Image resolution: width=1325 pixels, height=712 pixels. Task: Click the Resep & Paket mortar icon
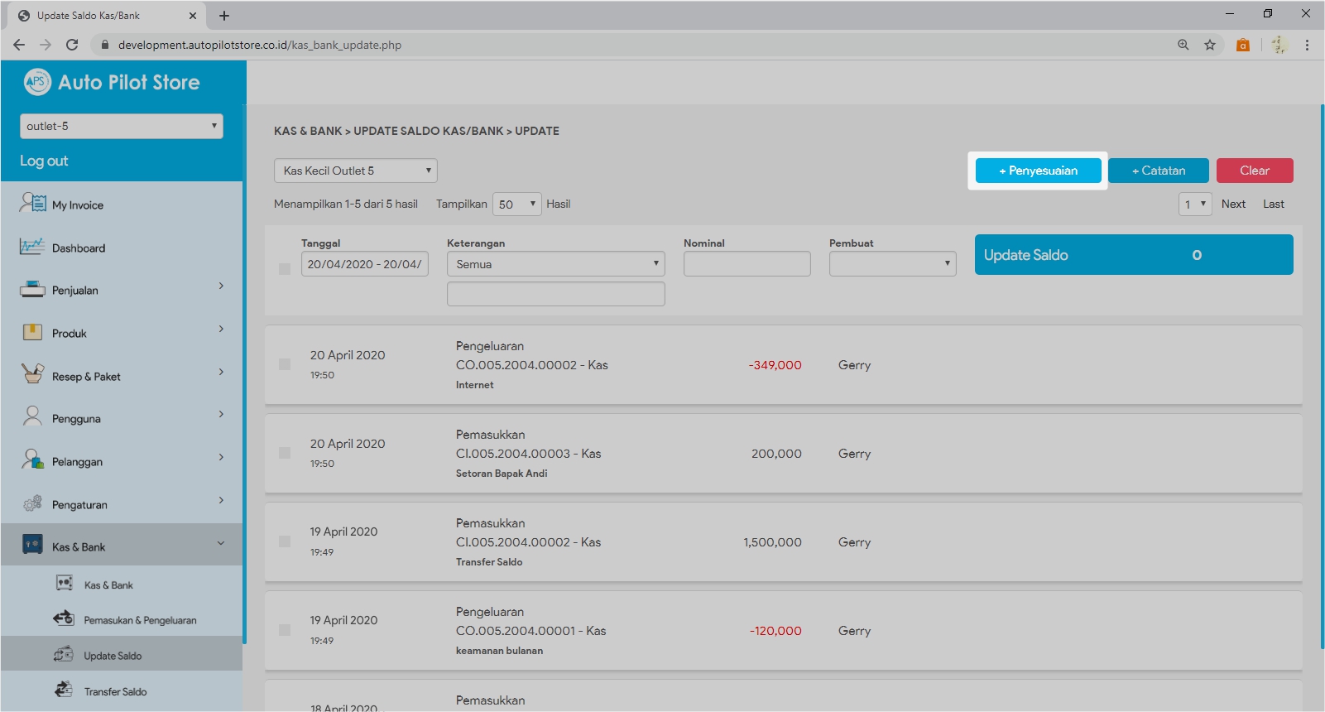[x=32, y=375]
